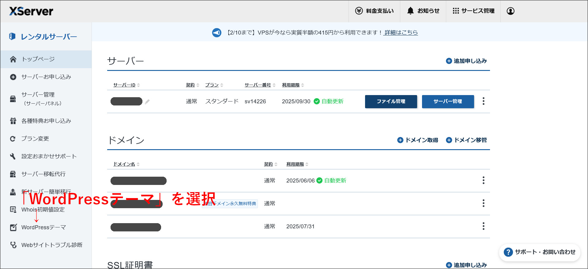Open サービス管理 grid menu
The image size is (588, 269).
pyautogui.click(x=473, y=11)
